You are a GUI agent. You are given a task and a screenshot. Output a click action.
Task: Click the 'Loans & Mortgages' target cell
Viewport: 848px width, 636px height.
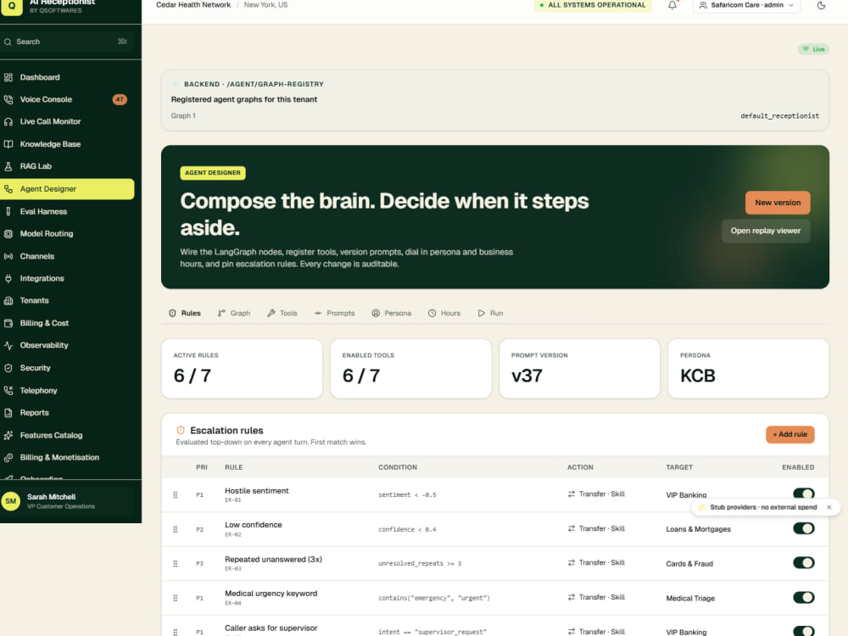pyautogui.click(x=698, y=529)
